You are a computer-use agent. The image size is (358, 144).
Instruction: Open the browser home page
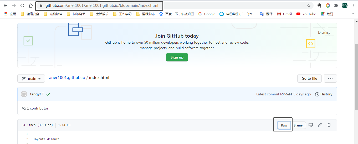click(31, 5)
